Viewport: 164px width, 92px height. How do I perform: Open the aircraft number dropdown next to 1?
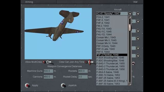pos(138,14)
